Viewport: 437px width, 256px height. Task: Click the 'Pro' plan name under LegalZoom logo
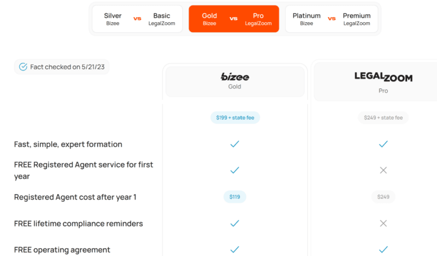[x=383, y=91]
